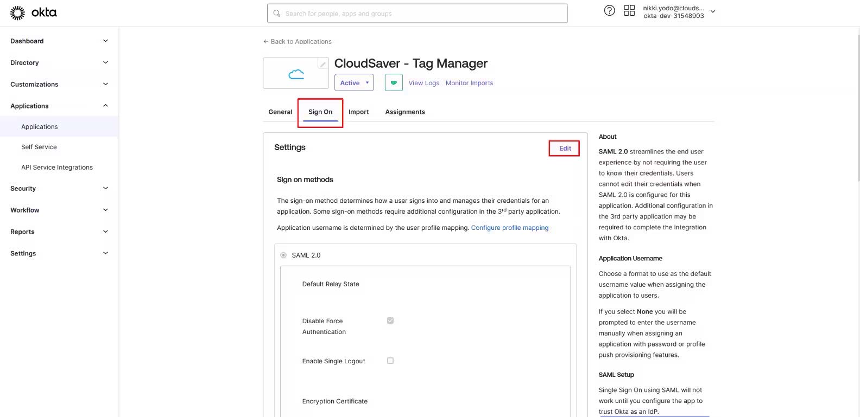Switch to the General tab
The height and width of the screenshot is (417, 860).
tap(280, 112)
